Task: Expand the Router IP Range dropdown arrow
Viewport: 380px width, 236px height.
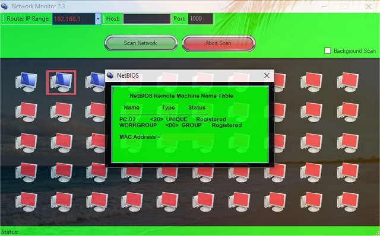Action: tap(98, 19)
